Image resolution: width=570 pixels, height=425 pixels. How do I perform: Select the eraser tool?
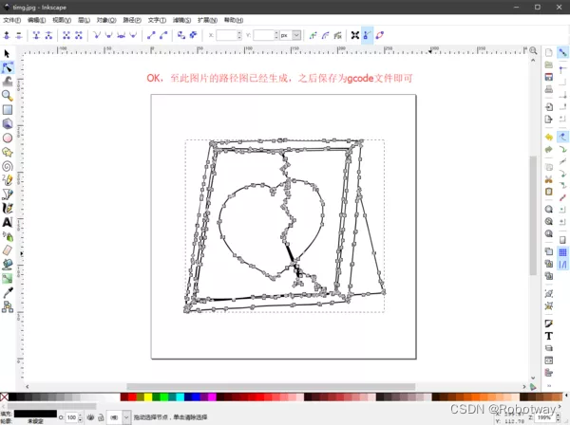(8, 250)
